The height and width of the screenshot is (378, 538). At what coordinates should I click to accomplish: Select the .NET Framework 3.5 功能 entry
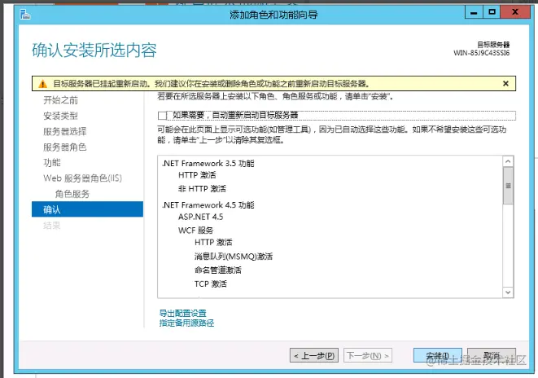coord(208,164)
